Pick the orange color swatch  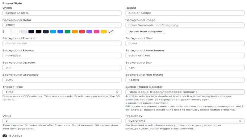point(75,32)
